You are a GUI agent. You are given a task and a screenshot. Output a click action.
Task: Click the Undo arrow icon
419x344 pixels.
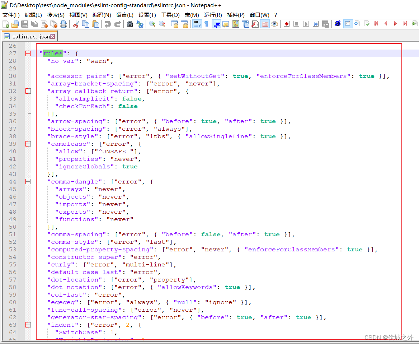coord(108,24)
